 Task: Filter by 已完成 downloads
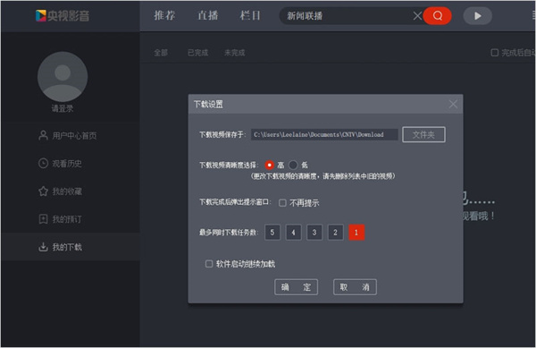point(198,53)
